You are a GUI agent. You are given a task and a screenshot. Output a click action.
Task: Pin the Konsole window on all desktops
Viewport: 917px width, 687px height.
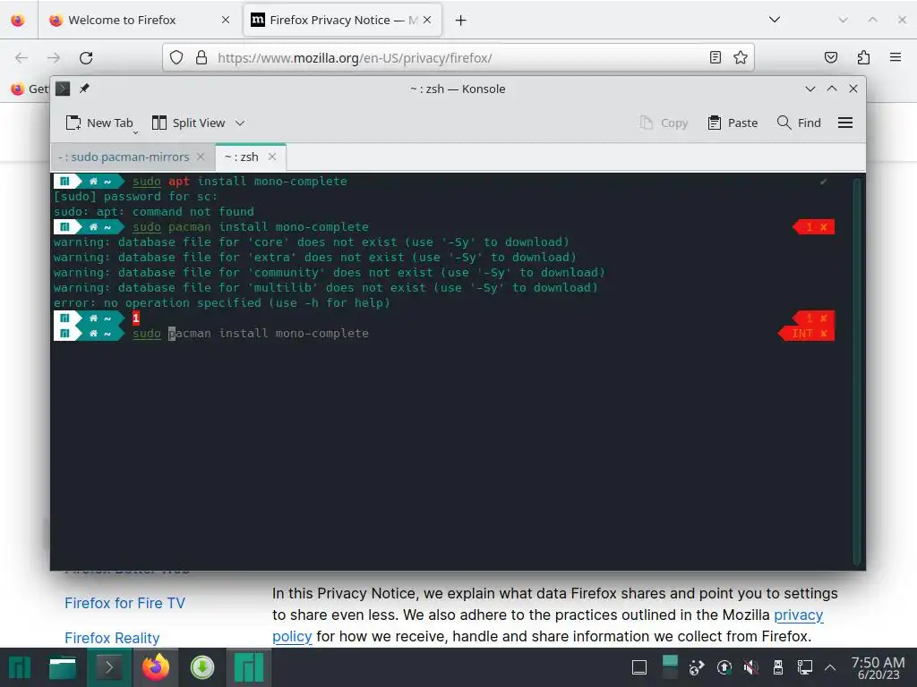coord(85,89)
